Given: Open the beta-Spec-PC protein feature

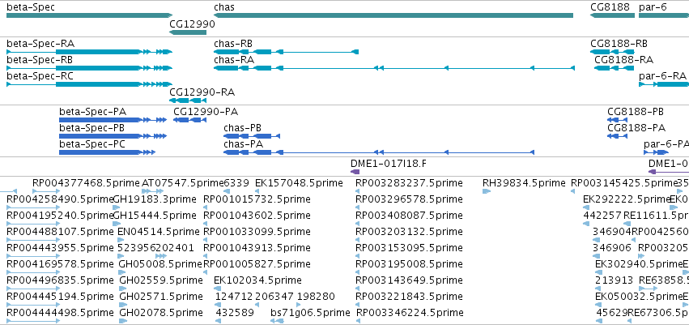Looking at the screenshot, I should point(107,152).
